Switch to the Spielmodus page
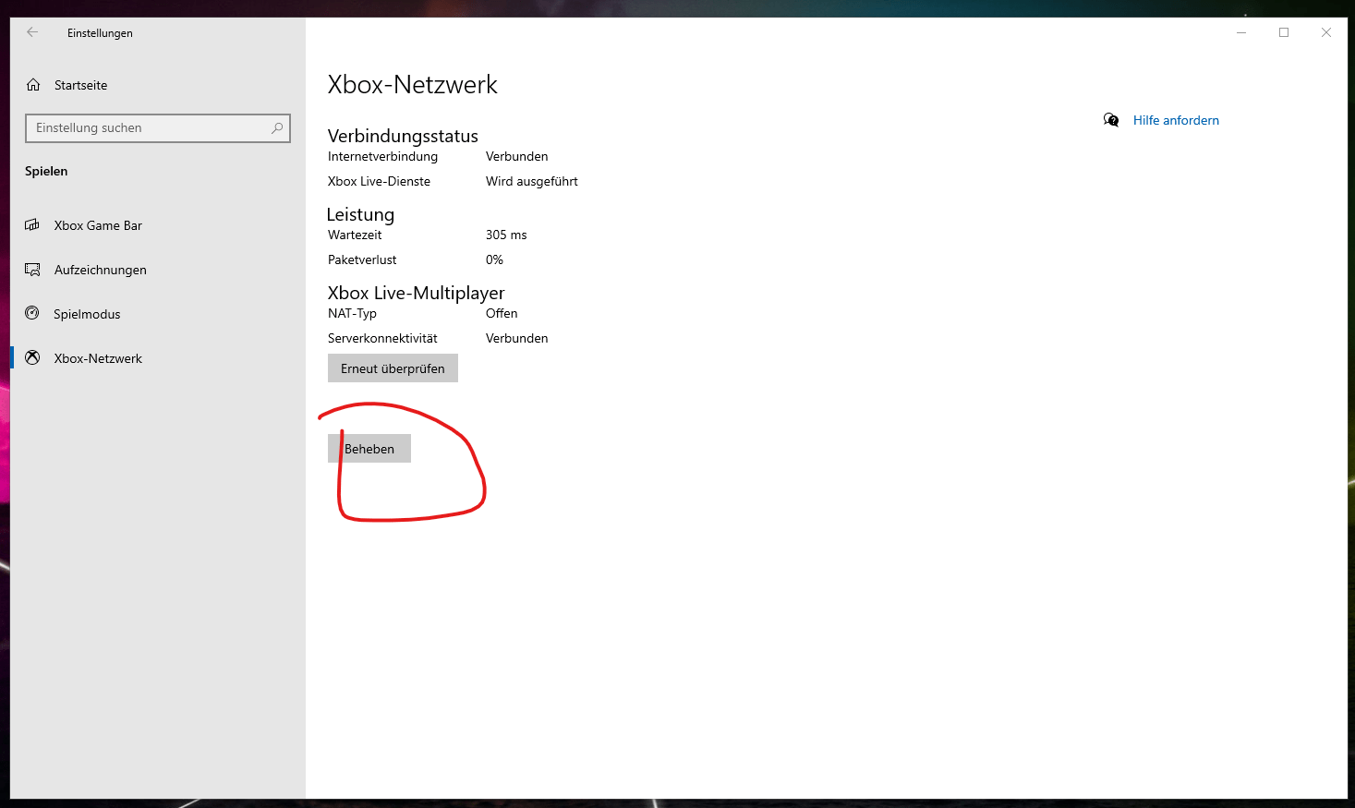The height and width of the screenshot is (808, 1355). coord(158,314)
